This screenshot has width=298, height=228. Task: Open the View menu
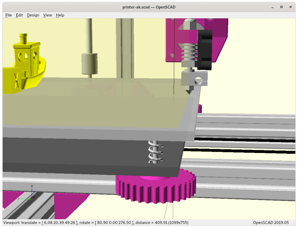pos(47,15)
